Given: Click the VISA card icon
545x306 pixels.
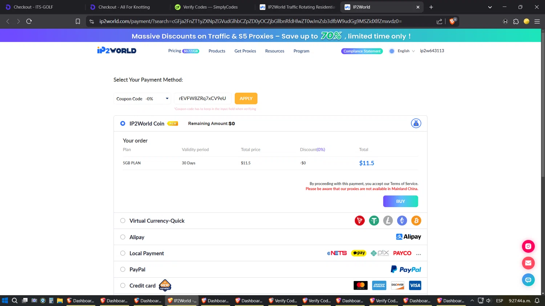Looking at the screenshot, I should tap(415, 285).
